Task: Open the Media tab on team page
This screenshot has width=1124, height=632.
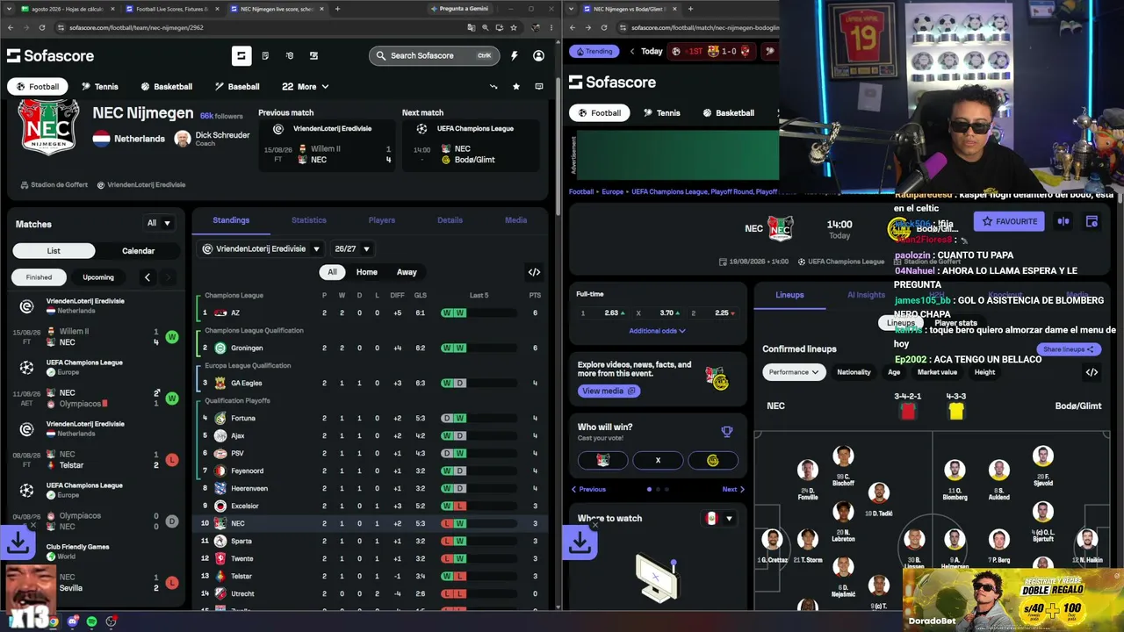Action: pos(515,220)
